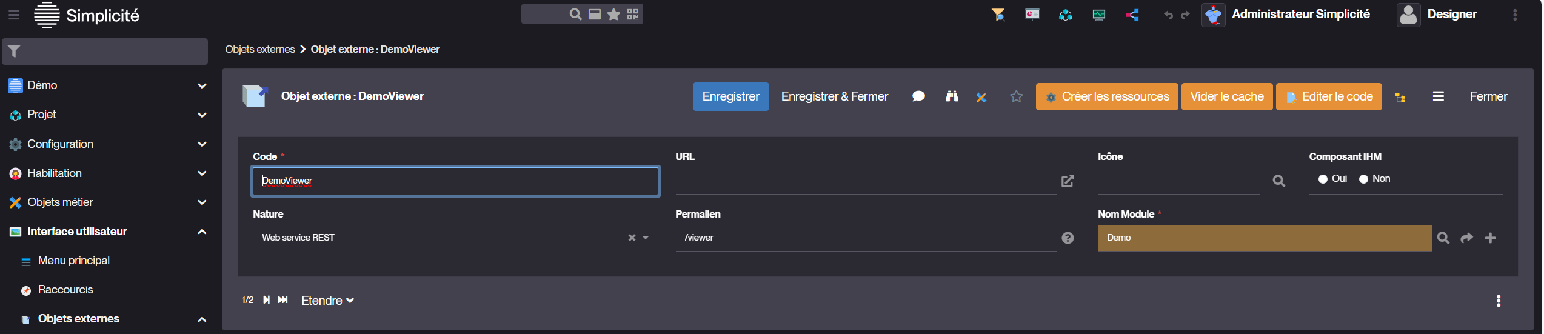Toggle the hamburger sidebar menu
The width and height of the screenshot is (1544, 334).
[14, 15]
